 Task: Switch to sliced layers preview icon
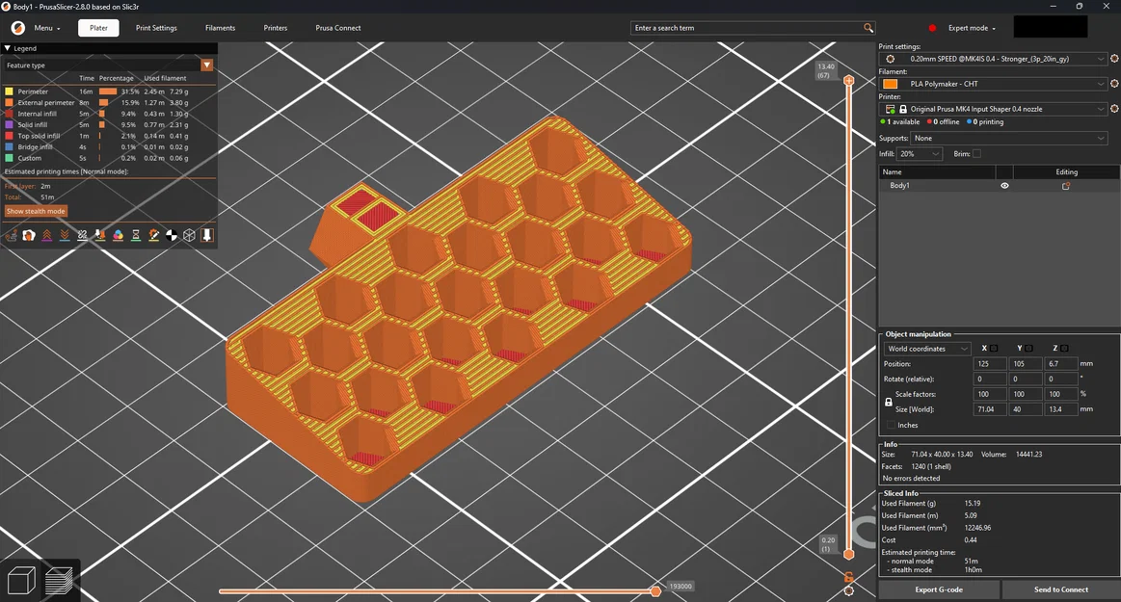(x=59, y=581)
